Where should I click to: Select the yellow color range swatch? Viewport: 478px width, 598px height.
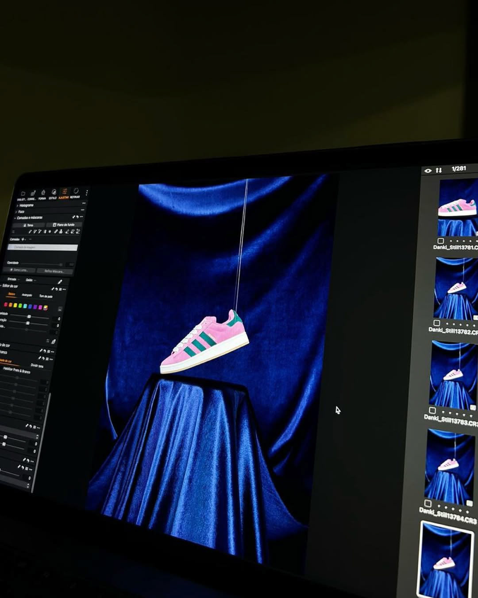click(15, 305)
